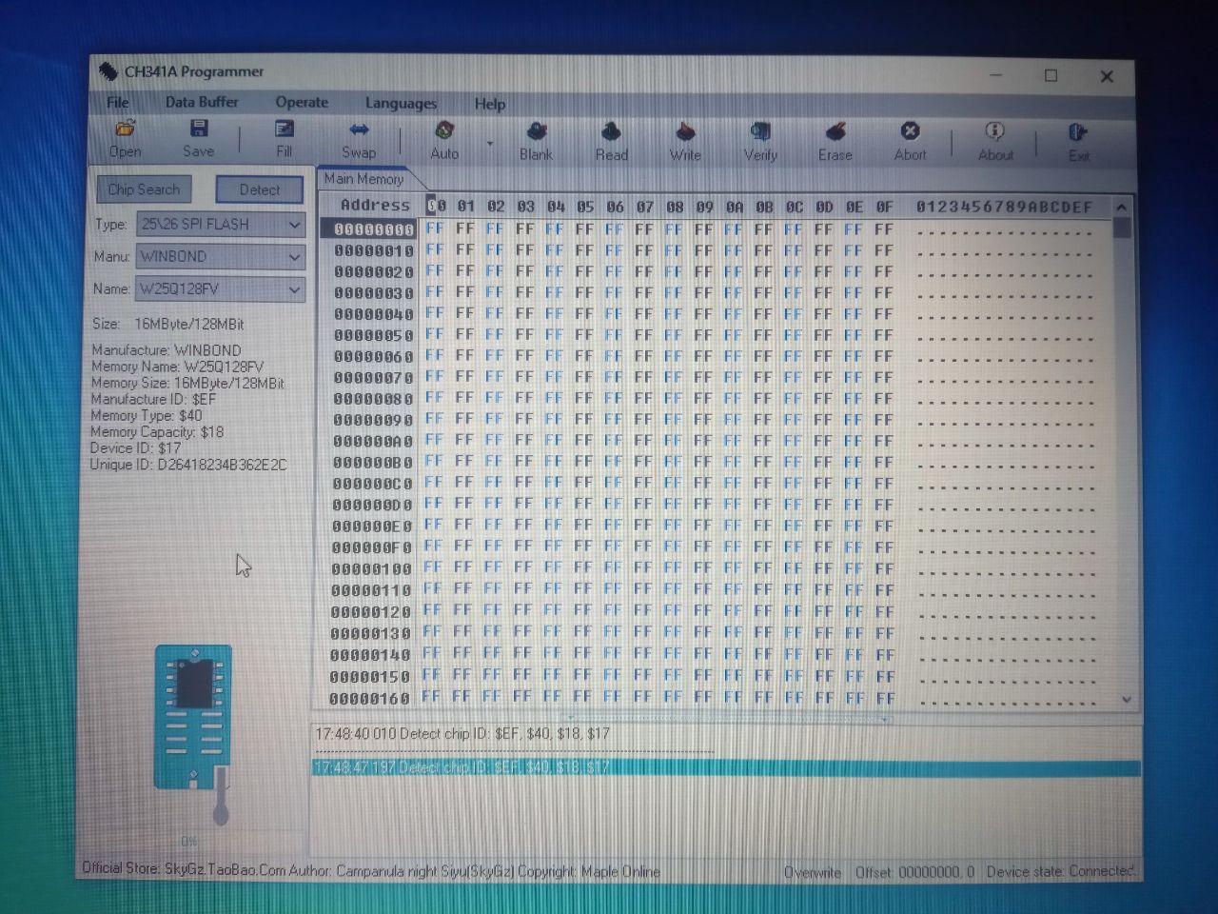
Task: Open the Type dropdown showing 25\26 SPI FLASH
Action: tap(221, 225)
